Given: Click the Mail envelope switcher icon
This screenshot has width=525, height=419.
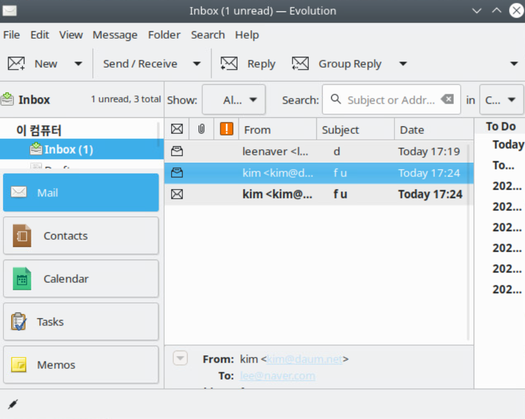Looking at the screenshot, I should tap(19, 192).
